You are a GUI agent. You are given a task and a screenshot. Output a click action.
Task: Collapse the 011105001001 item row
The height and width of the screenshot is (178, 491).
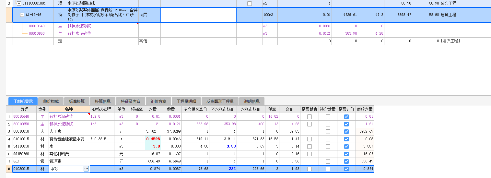pyautogui.click(x=19, y=3)
